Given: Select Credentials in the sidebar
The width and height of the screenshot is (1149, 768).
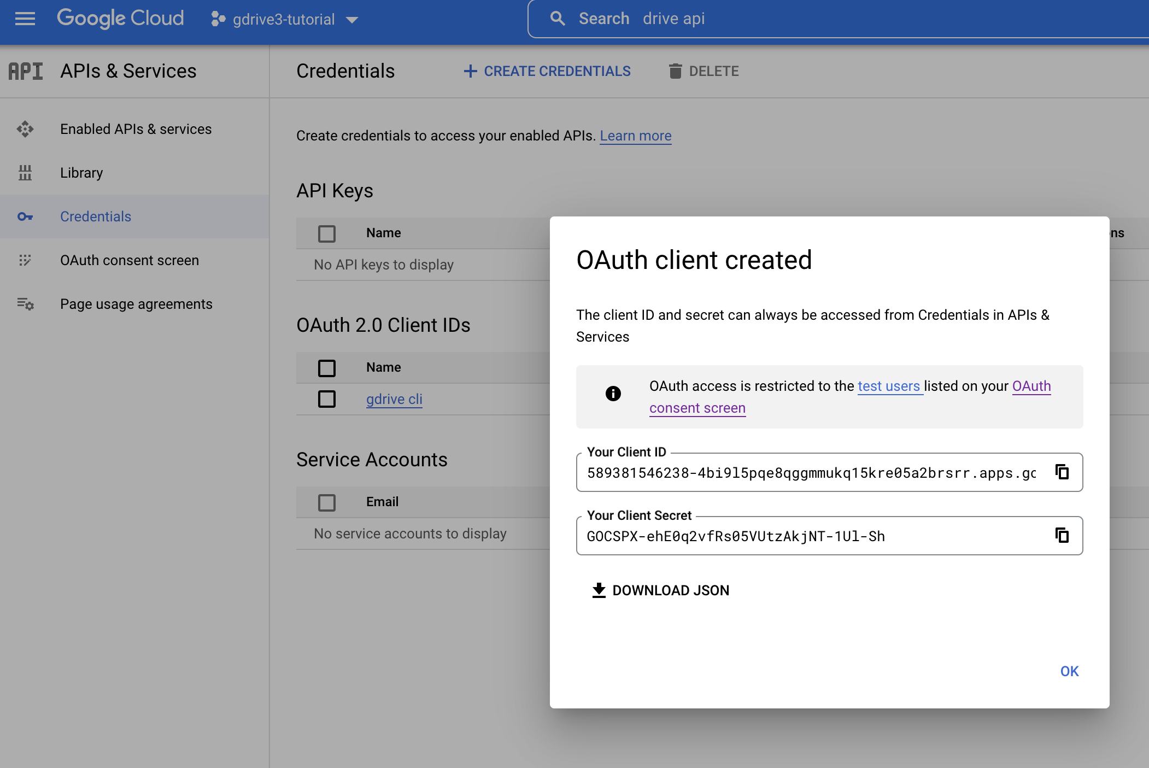Looking at the screenshot, I should 134,216.
